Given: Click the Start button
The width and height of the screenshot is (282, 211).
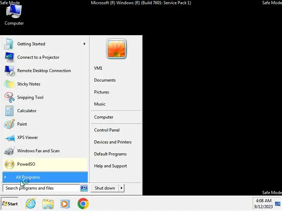Looking at the screenshot, I should click(x=10, y=204).
